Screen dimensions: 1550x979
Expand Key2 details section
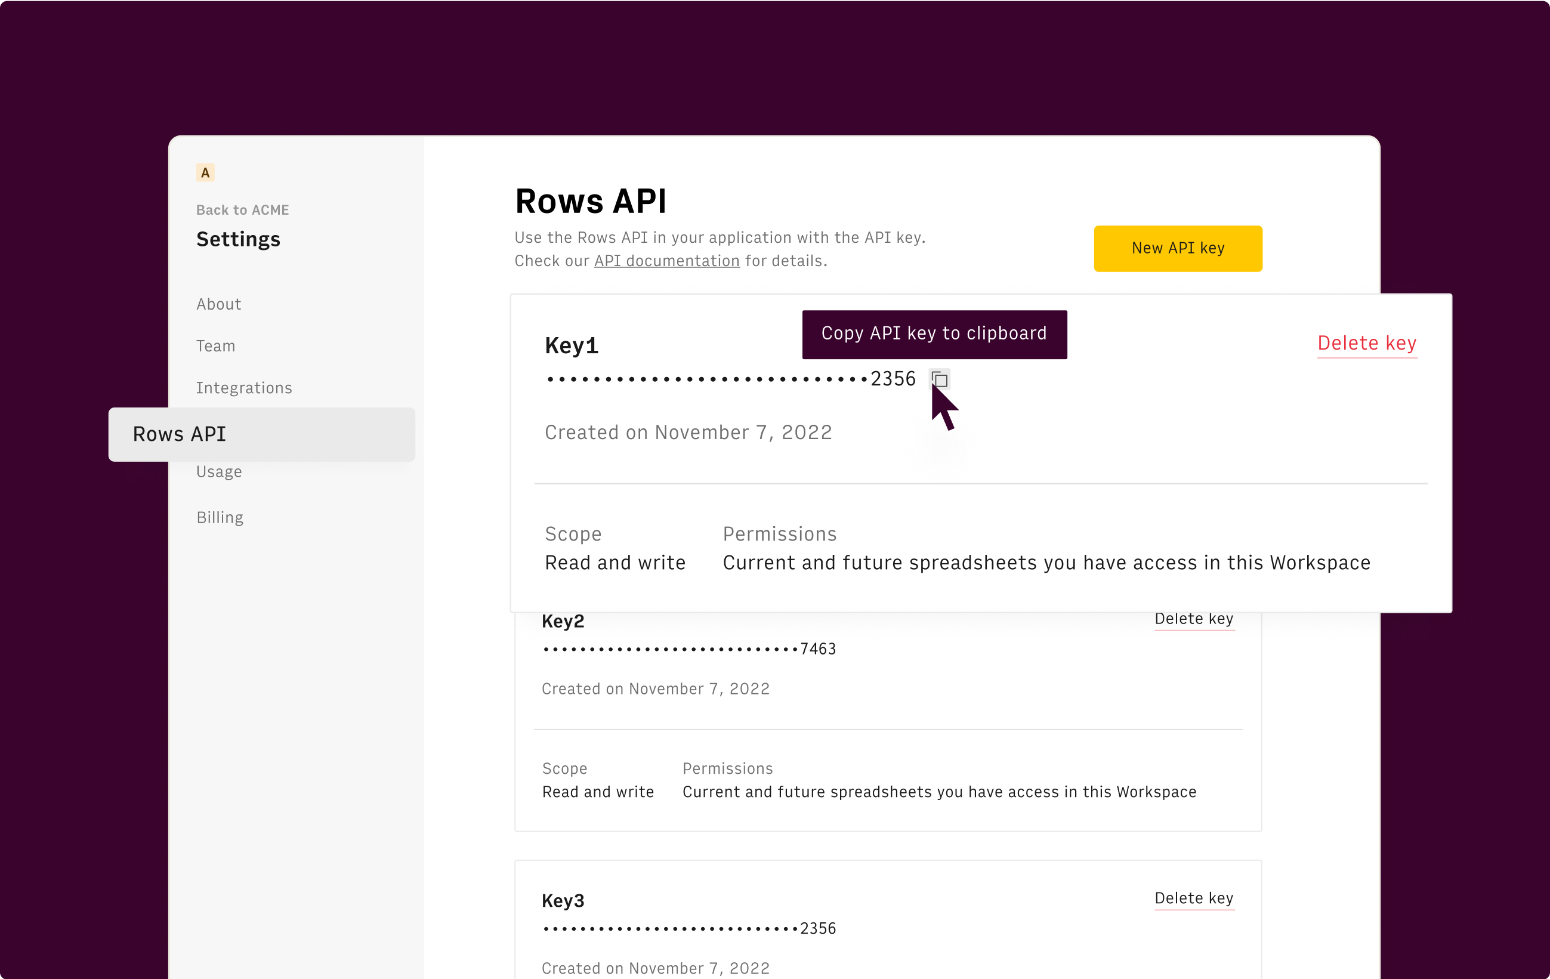pyautogui.click(x=563, y=622)
